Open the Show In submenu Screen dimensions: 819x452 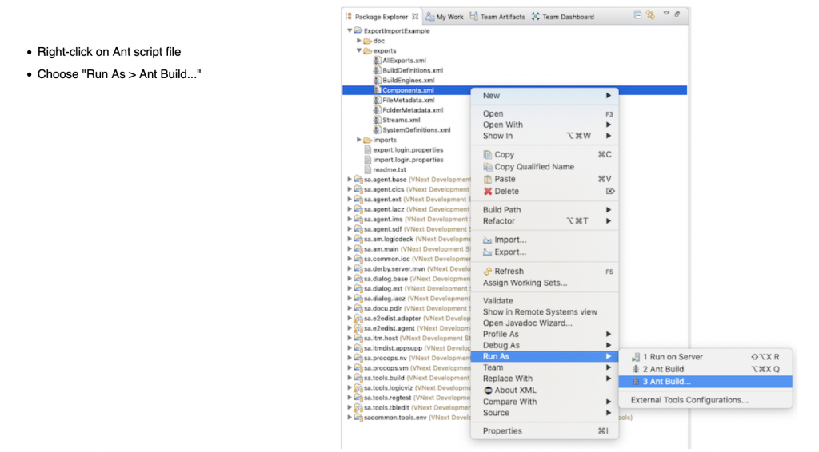(544, 136)
